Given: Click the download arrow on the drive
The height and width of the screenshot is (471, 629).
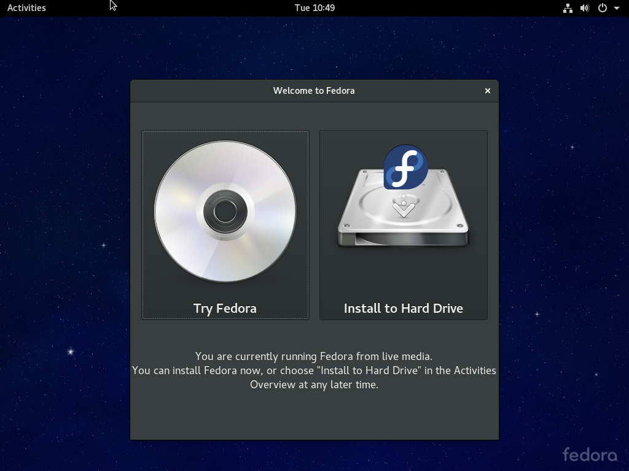Looking at the screenshot, I should tap(403, 207).
